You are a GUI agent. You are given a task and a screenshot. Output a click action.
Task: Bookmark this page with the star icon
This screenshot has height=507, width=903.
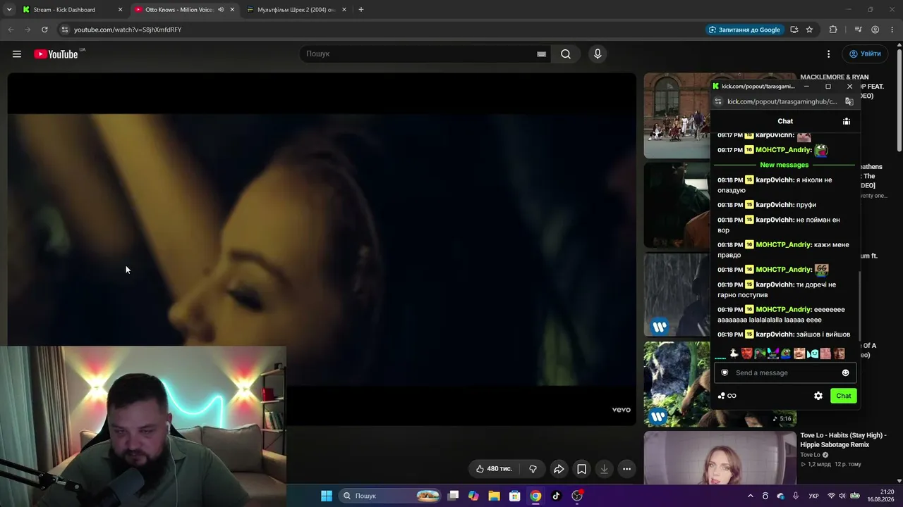(x=809, y=30)
